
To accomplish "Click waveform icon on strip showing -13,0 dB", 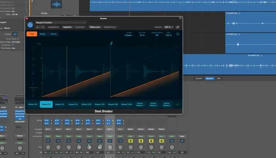I will tap(89, 141).
